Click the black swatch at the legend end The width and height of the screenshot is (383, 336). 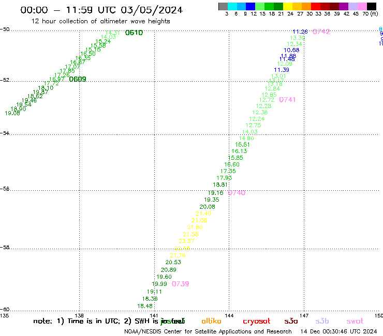372,6
